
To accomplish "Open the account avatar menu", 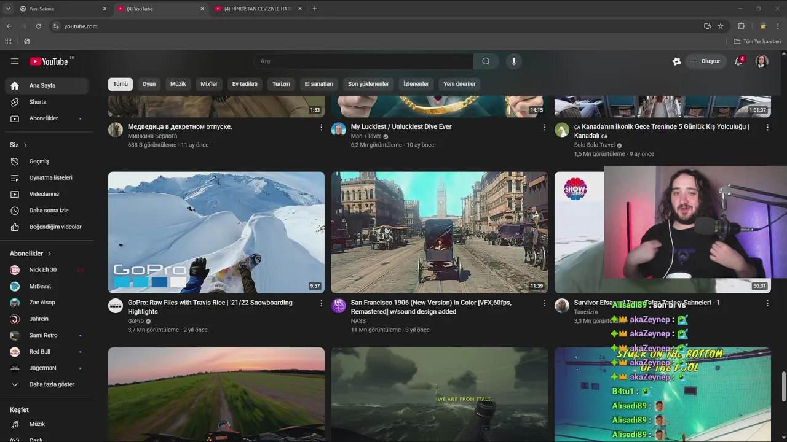I will click(762, 61).
